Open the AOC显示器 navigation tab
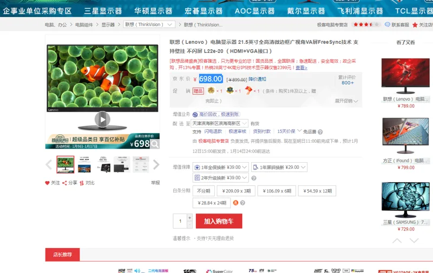Viewport: 433px width, 273px height. (254, 11)
